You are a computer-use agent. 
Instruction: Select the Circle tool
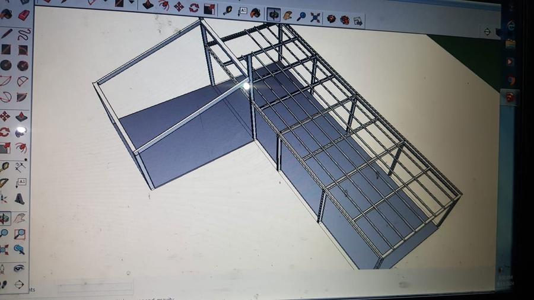tap(6, 65)
